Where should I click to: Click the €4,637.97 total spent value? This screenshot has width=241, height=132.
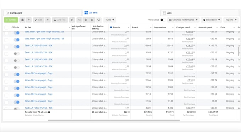click(213, 112)
